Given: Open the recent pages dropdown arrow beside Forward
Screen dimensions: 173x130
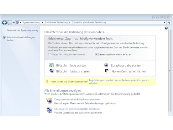Looking at the screenshot, I should pyautogui.click(x=14, y=23).
